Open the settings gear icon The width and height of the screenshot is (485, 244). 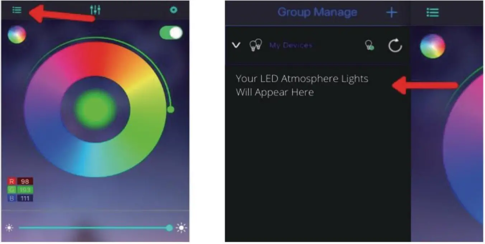pyautogui.click(x=174, y=10)
